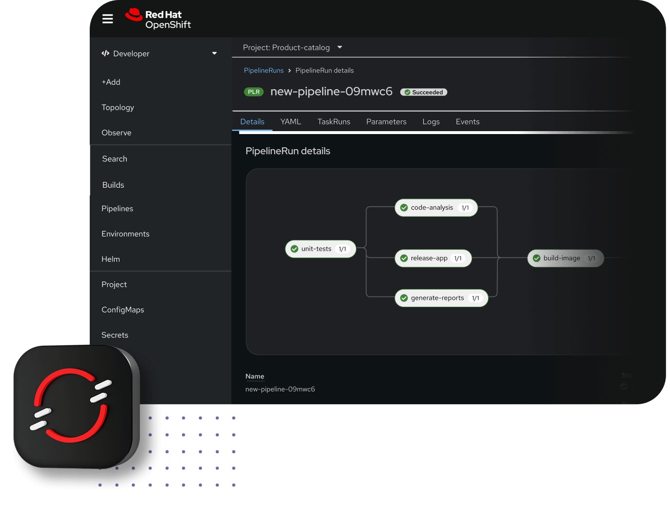The width and height of the screenshot is (670, 507).
Task: Click the Developer perspective code icon
Action: [x=105, y=54]
